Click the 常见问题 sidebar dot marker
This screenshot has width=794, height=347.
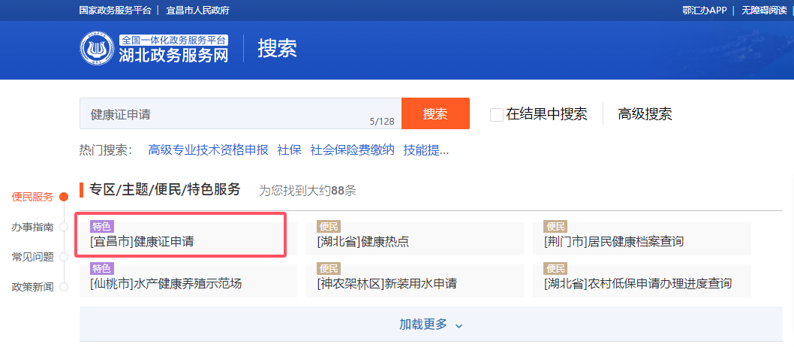click(x=64, y=257)
